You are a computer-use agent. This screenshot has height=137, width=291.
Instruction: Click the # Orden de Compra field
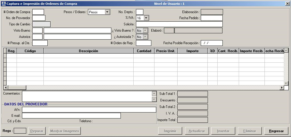[38, 12]
